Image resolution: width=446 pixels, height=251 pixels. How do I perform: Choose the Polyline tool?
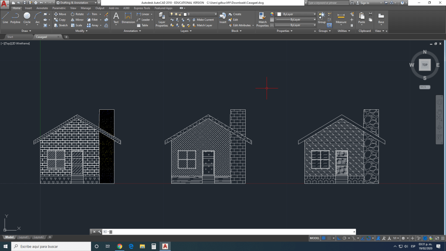pos(15,17)
